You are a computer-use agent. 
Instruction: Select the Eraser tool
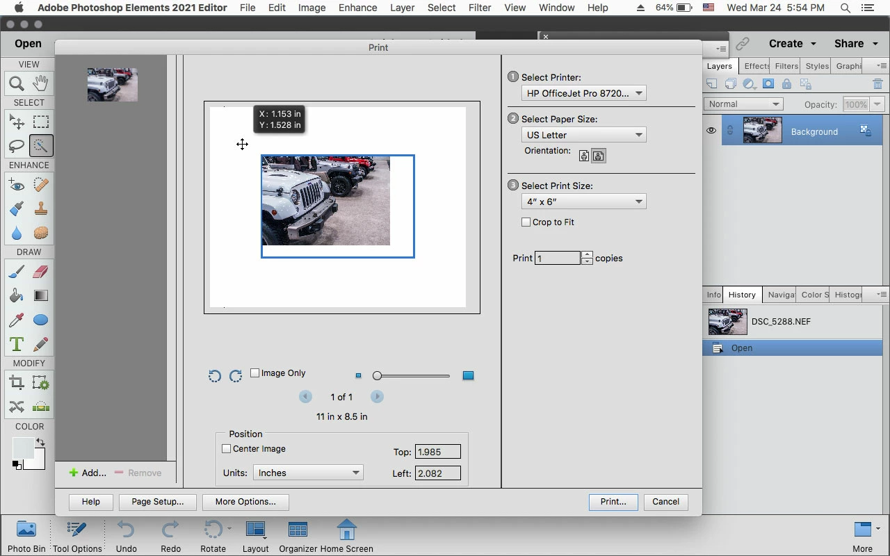point(41,272)
